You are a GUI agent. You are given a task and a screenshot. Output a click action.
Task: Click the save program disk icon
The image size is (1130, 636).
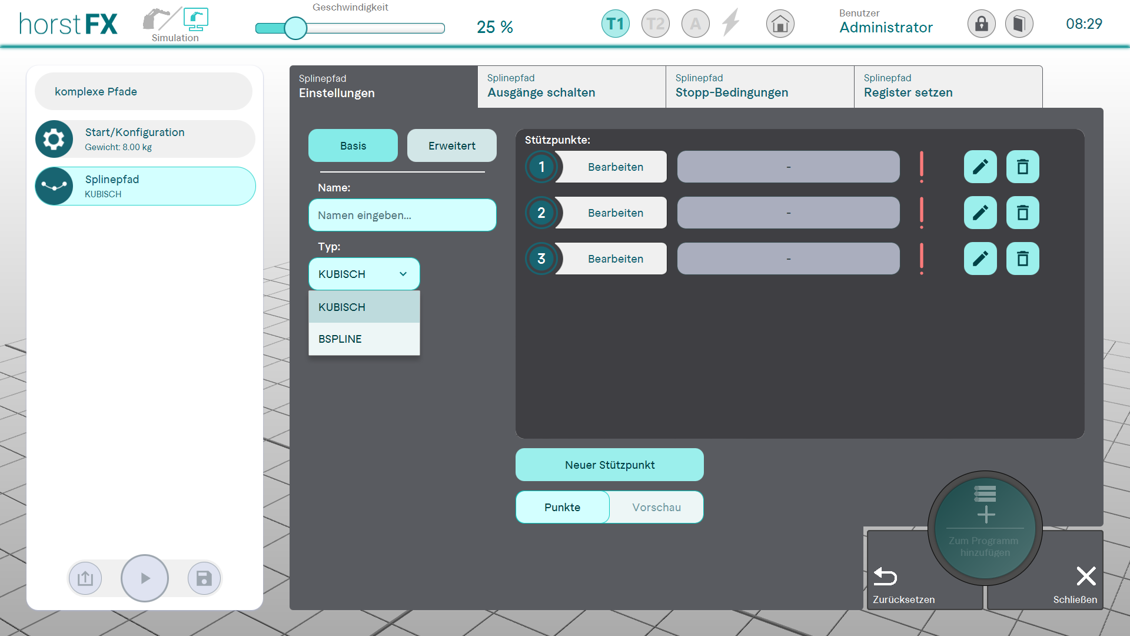[204, 578]
